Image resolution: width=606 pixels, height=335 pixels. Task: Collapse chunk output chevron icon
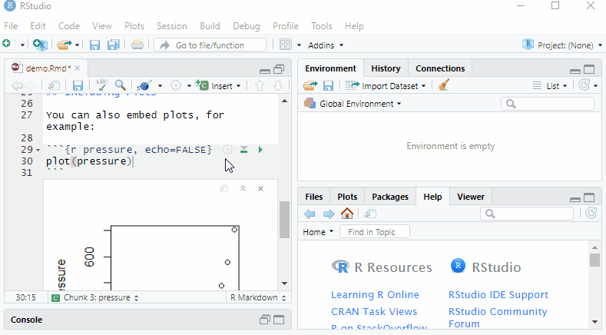pyautogui.click(x=243, y=188)
